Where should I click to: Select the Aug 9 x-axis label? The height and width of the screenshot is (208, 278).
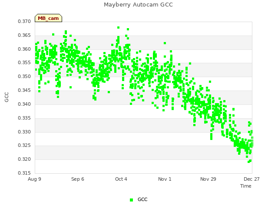tap(34, 179)
